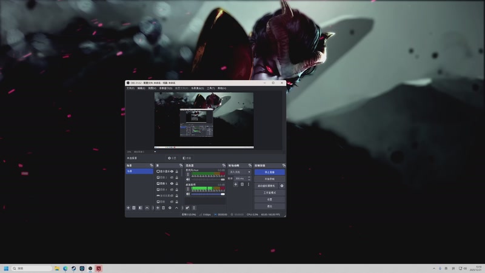Open the 淡入淡出 transition type dropdown
This screenshot has height=273, width=485.
coord(239,172)
